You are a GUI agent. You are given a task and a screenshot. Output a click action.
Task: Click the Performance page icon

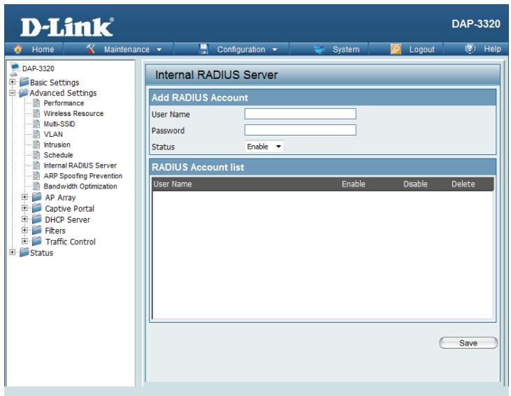pyautogui.click(x=36, y=103)
